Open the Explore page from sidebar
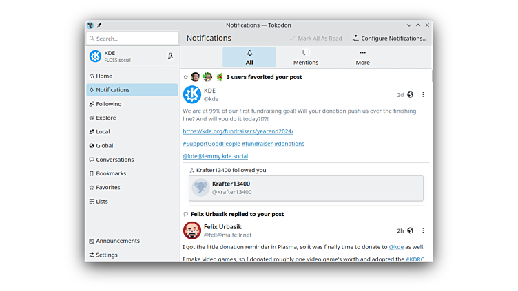Viewport: 518px width, 291px height. pyautogui.click(x=105, y=118)
